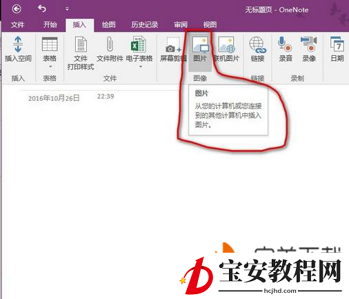Click the 电子表格 Excel icon
349x299 pixels.
tap(139, 44)
